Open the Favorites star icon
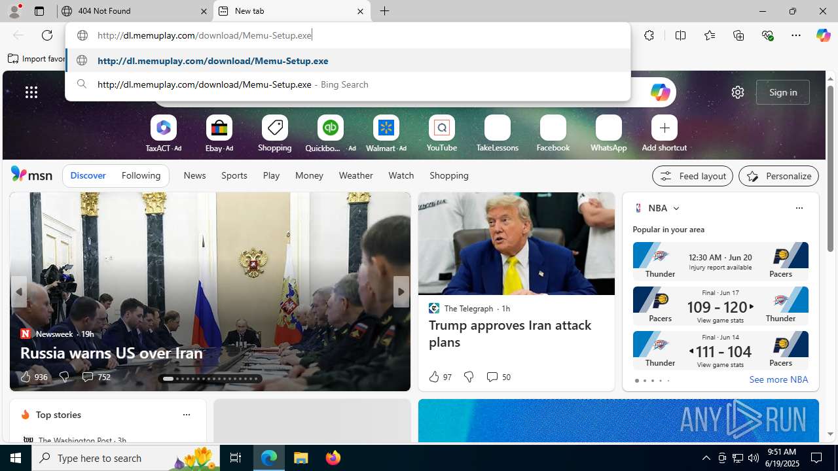 [709, 35]
